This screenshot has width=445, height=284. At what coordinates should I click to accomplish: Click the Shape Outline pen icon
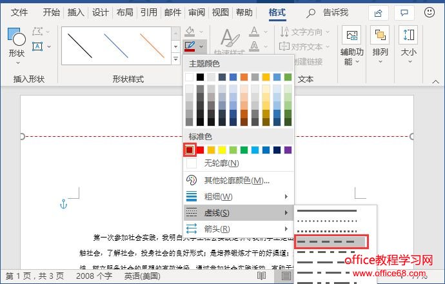[x=189, y=46]
